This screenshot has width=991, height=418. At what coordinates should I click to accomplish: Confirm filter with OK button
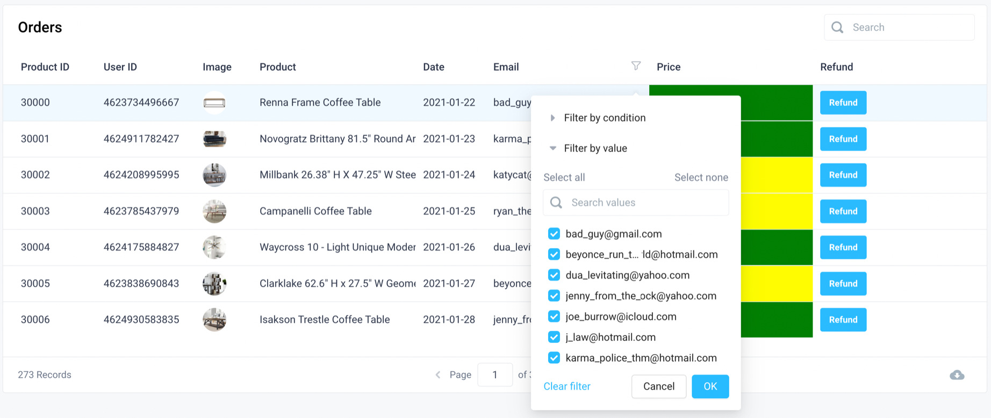coord(710,386)
